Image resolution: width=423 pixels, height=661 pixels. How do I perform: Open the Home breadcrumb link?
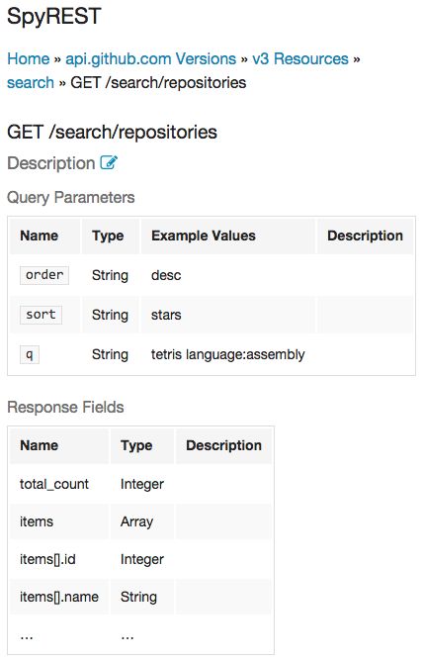29,58
